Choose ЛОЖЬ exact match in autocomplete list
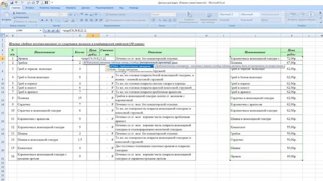This screenshot has width=323, height=181. coord(130,70)
